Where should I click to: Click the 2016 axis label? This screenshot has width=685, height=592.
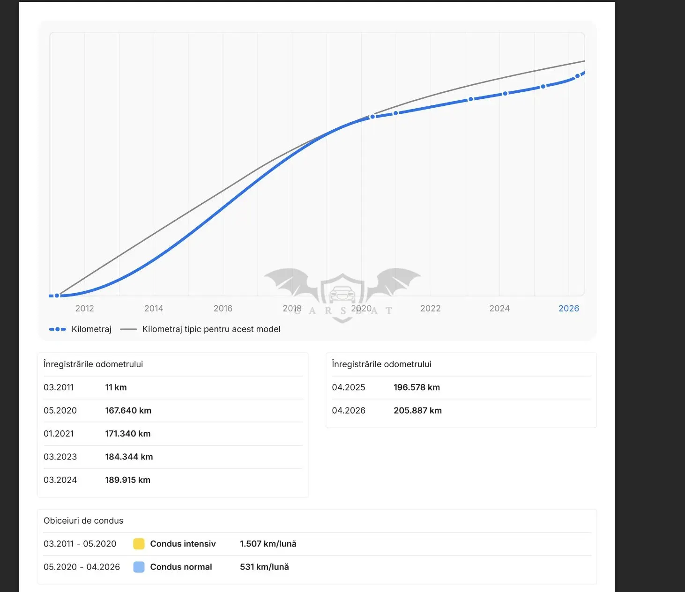coord(223,308)
